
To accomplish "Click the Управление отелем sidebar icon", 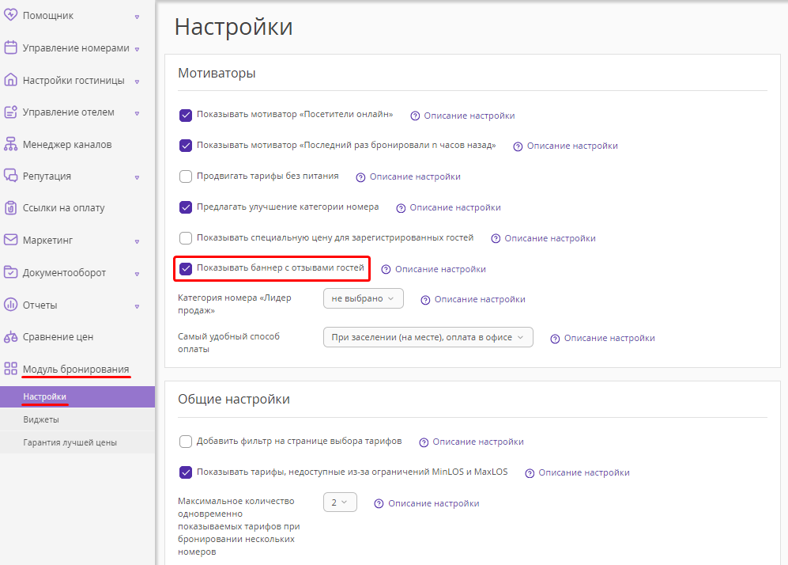I will (10, 112).
